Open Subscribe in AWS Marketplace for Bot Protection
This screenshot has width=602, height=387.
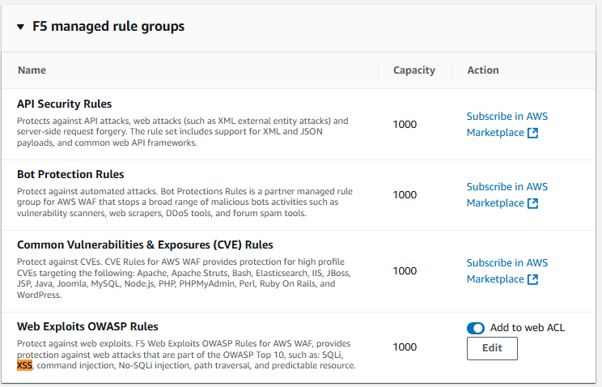coord(507,195)
